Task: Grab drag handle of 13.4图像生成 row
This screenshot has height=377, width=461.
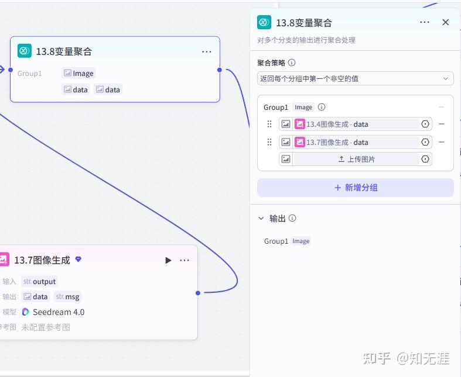Action: (x=269, y=124)
